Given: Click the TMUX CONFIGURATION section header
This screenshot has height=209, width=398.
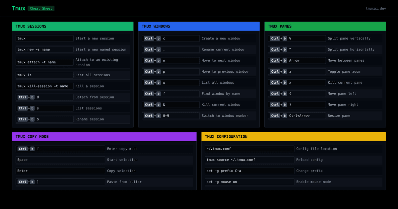Looking at the screenshot, I should [227, 136].
